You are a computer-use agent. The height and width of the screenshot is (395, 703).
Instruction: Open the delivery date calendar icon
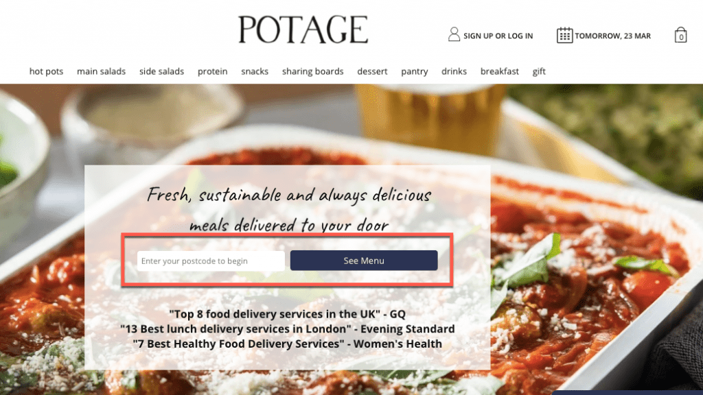point(564,35)
